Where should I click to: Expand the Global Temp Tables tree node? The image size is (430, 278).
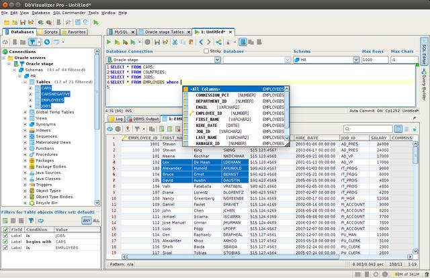click(26, 111)
